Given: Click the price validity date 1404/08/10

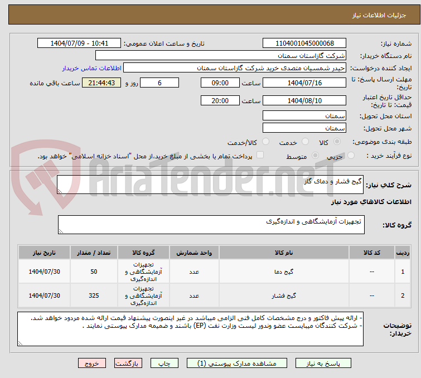Looking at the screenshot, I should 304,101.
